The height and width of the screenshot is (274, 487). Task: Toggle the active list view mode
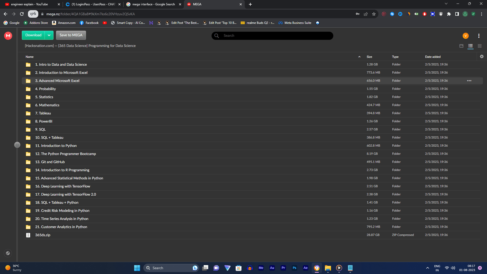tap(471, 46)
